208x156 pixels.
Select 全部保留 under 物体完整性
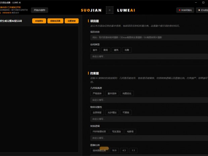pos(97,112)
